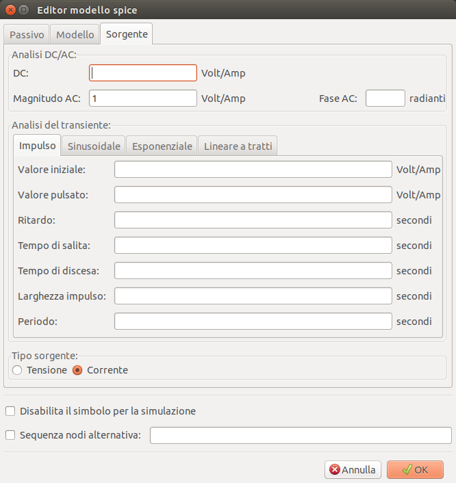The height and width of the screenshot is (483, 456).
Task: Switch to the Passivo tab
Action: (27, 34)
